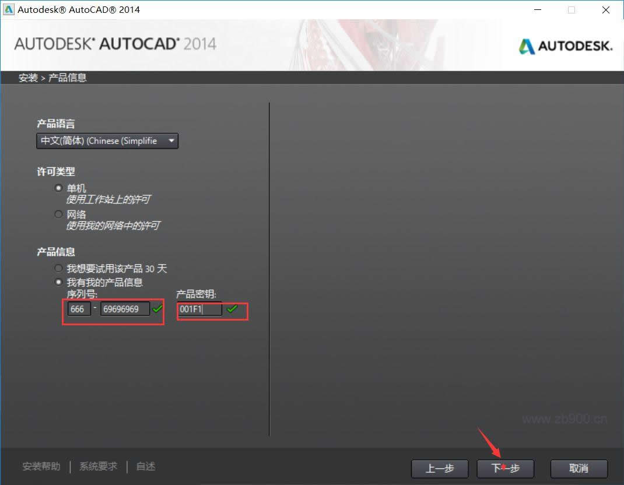Viewport: 624px width, 485px height.
Task: Click the language dropdown arrow
Action: point(171,140)
